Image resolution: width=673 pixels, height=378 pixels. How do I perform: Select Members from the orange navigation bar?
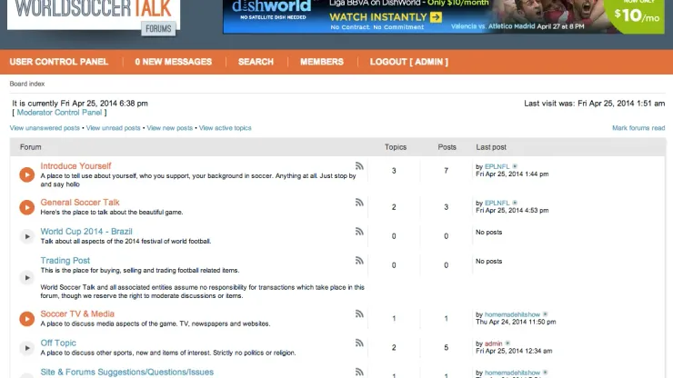pyautogui.click(x=322, y=62)
